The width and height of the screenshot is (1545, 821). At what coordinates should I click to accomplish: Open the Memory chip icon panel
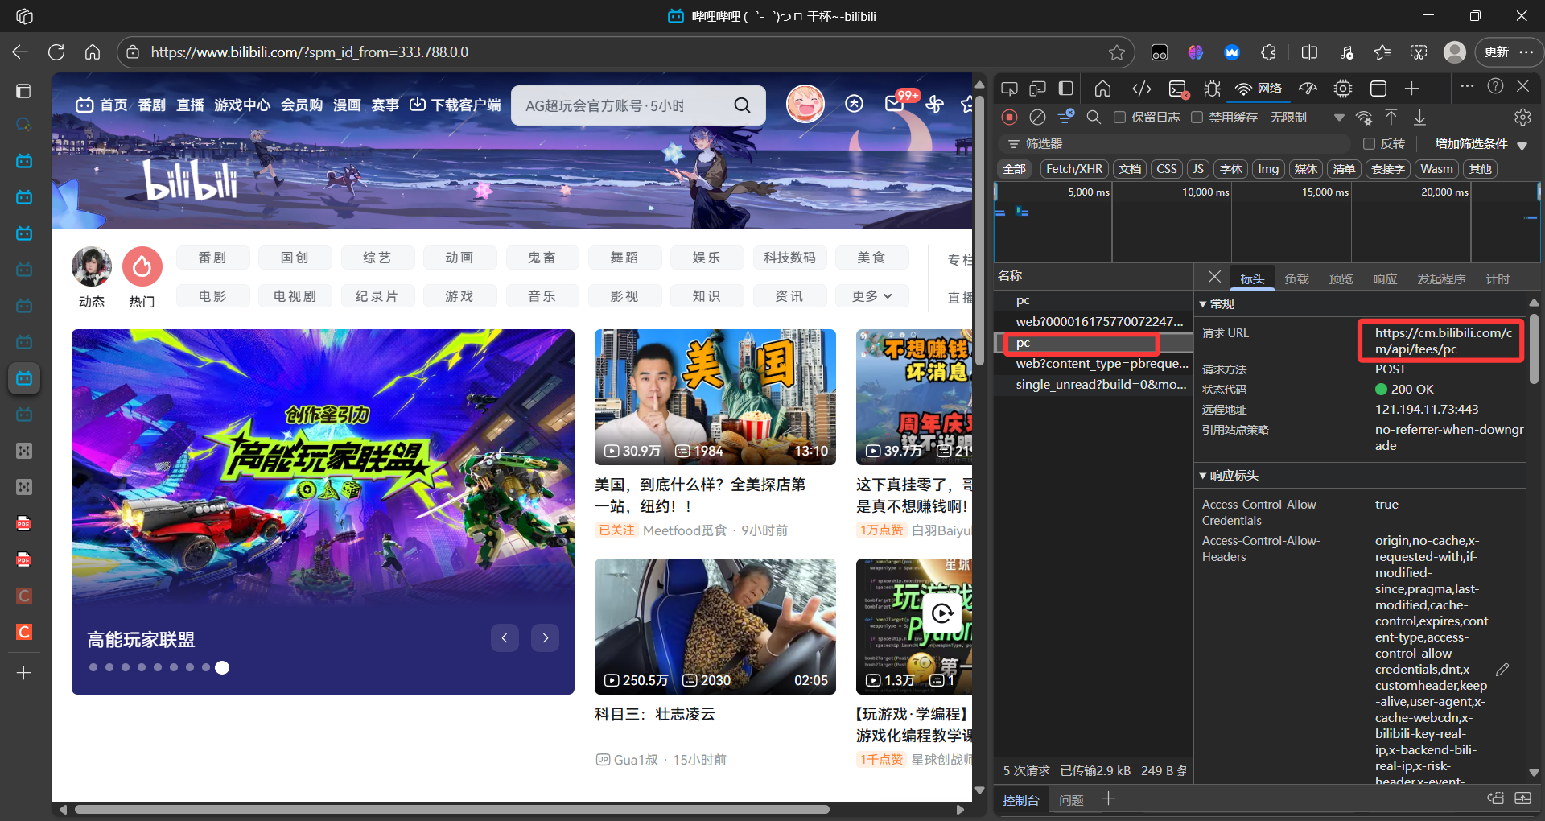coord(1342,89)
